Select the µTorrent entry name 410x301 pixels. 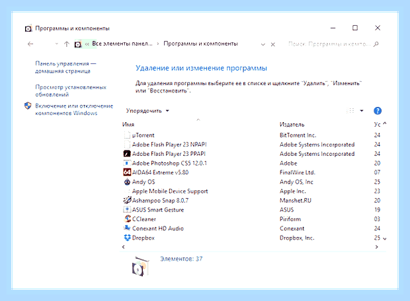coord(143,135)
